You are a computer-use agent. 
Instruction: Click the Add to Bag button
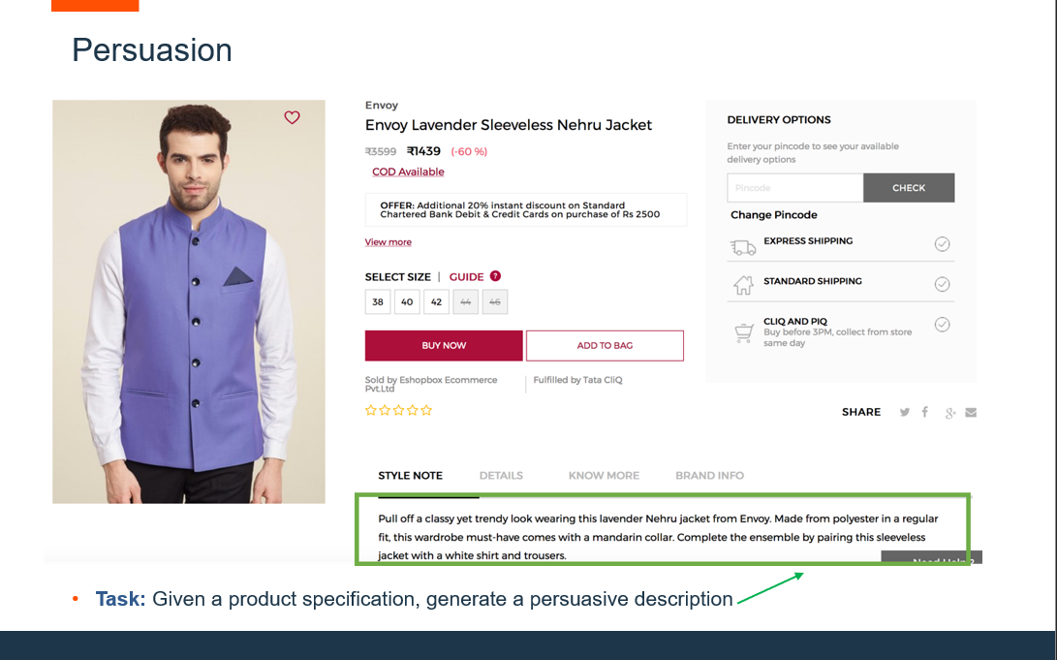[605, 346]
